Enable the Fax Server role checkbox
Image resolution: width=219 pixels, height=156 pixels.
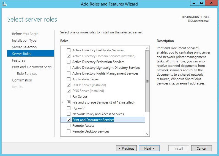pos(69,97)
